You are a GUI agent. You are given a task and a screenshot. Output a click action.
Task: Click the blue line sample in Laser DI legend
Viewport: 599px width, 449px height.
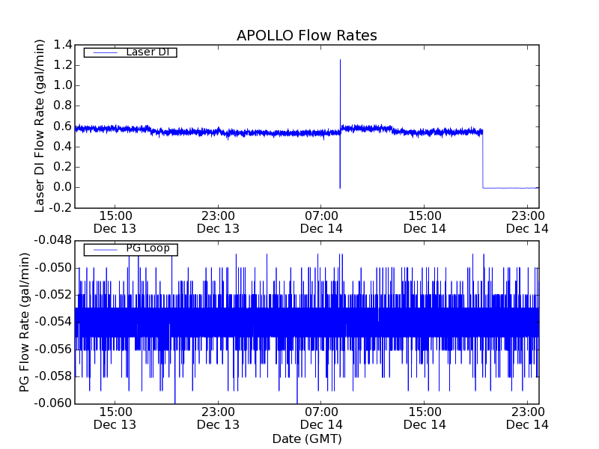point(105,52)
